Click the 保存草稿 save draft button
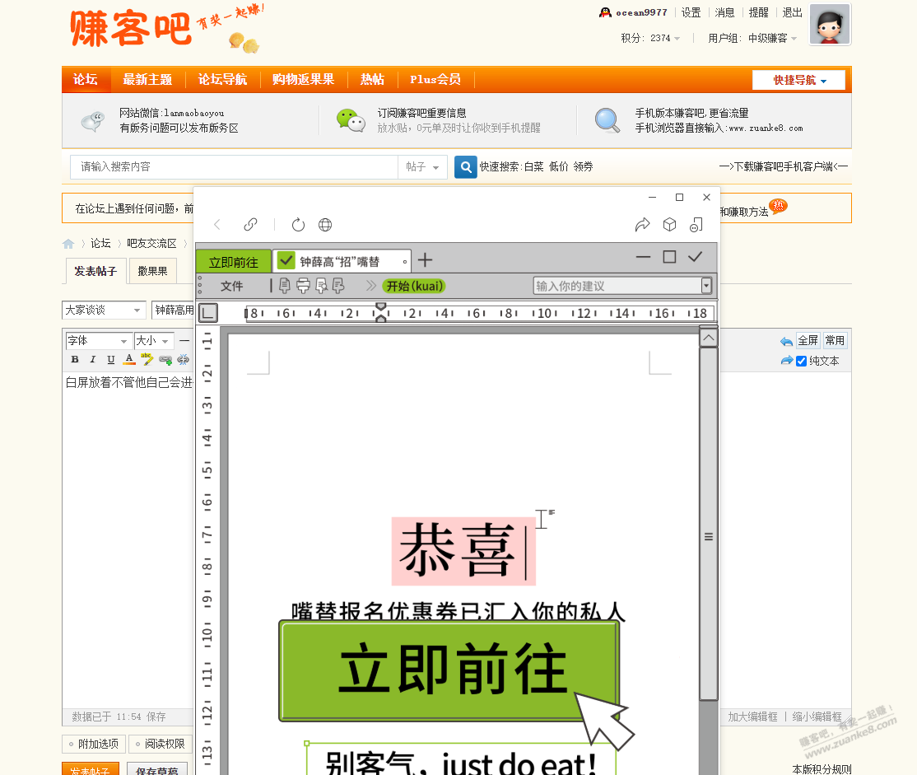The width and height of the screenshot is (917, 775). coord(156,770)
